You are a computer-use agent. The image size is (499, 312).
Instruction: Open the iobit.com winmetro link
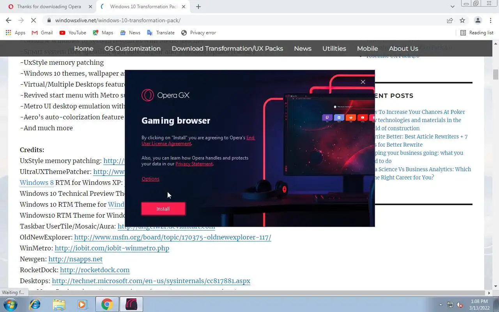pos(112,248)
